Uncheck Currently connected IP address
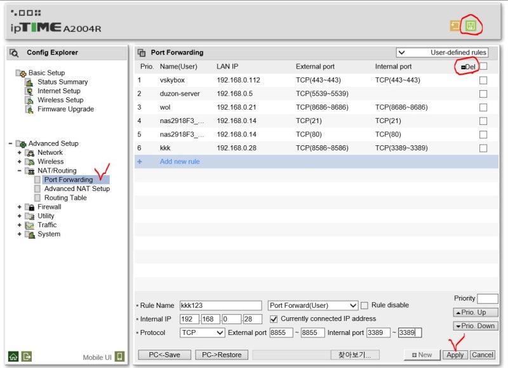Viewport: 508px width, 368px height. click(x=274, y=319)
